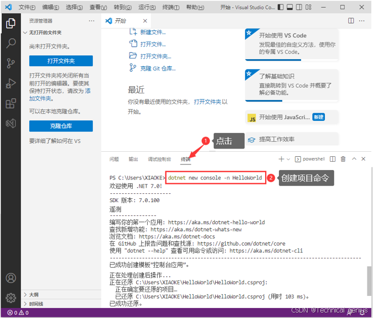The image size is (373, 318).
Task: Click 打开文件夹 link under 最近
Action: click(x=207, y=102)
